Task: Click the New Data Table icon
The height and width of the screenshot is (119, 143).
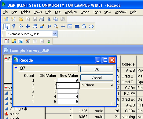Action: point(6,19)
